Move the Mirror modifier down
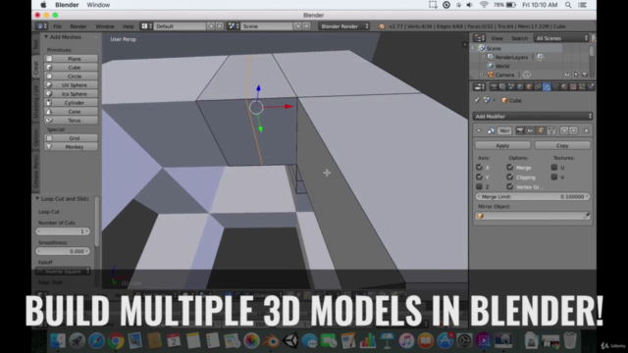The width and height of the screenshot is (628, 353). click(573, 130)
